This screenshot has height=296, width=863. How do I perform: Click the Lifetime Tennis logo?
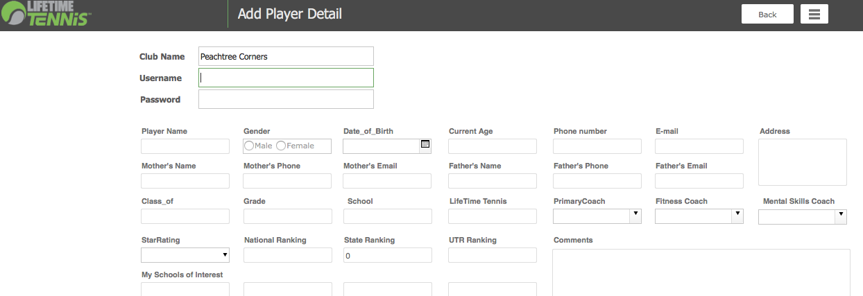pos(45,14)
